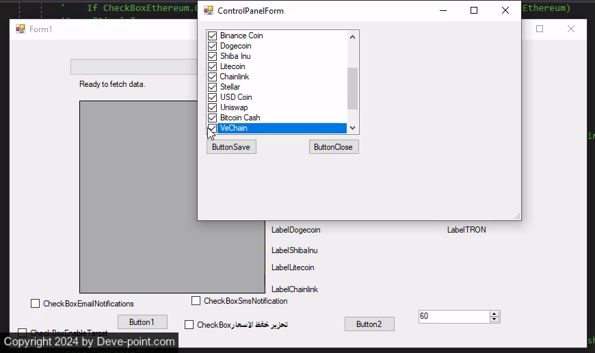Minimize the ControlPanelForm window
This screenshot has height=353, width=595.
[x=443, y=11]
